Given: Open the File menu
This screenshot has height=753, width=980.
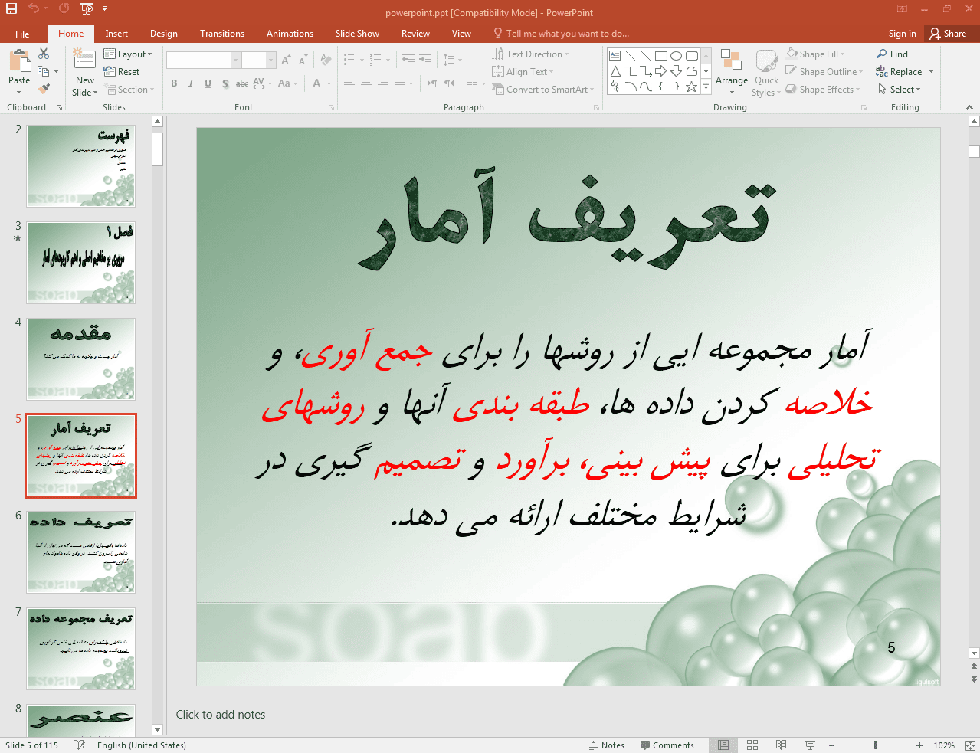Looking at the screenshot, I should coord(22,34).
